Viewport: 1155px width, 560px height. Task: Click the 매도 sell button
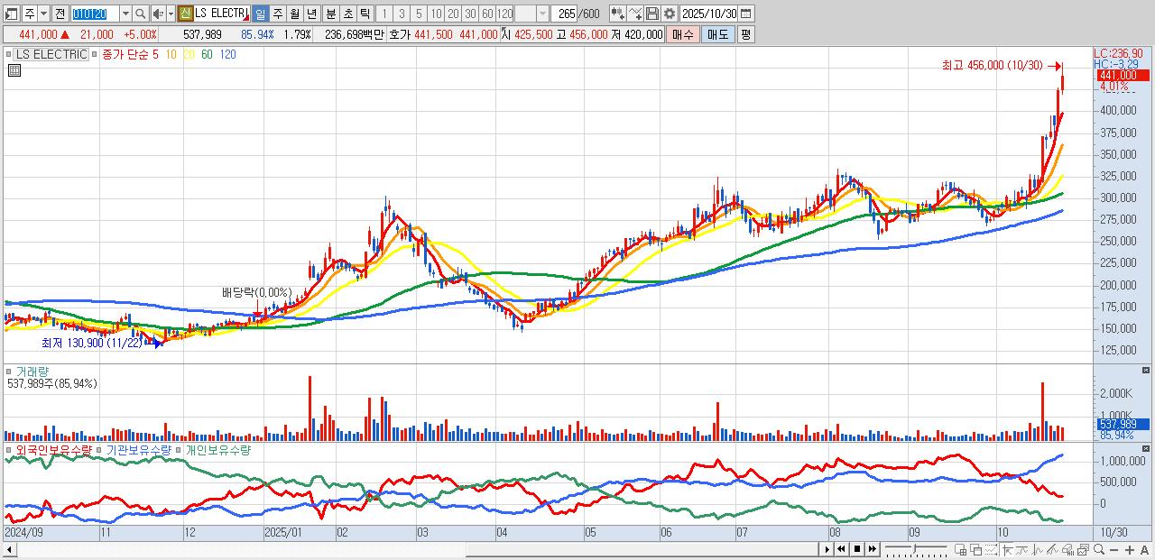click(718, 34)
